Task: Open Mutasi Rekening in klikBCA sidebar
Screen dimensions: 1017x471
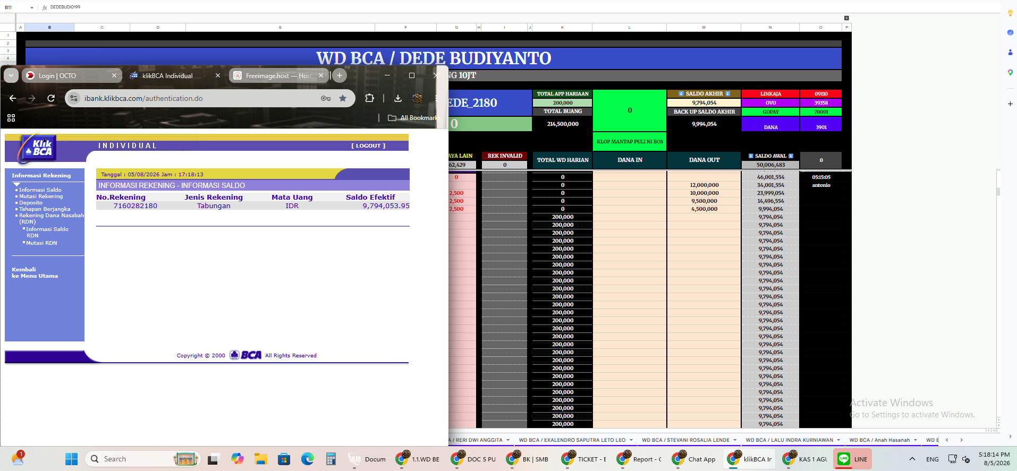Action: coord(41,196)
